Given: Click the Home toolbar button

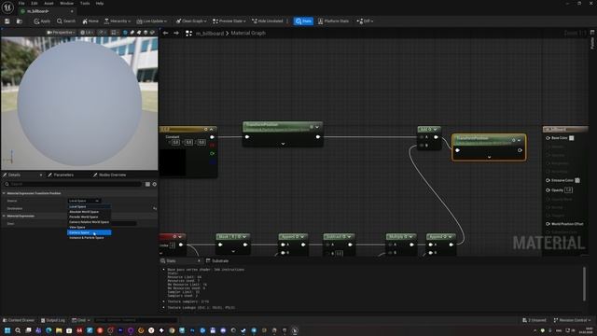Looking at the screenshot, I should pyautogui.click(x=90, y=21).
